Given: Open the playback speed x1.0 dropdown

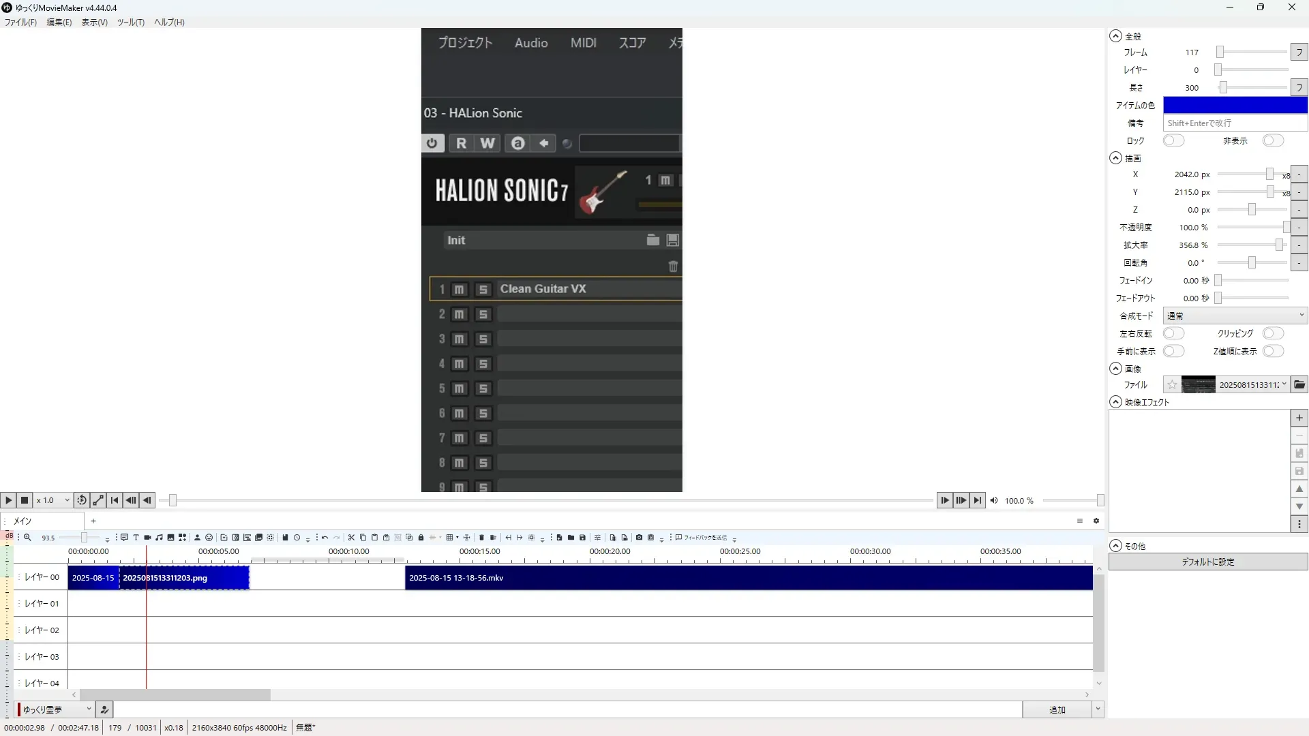Looking at the screenshot, I should pos(53,500).
